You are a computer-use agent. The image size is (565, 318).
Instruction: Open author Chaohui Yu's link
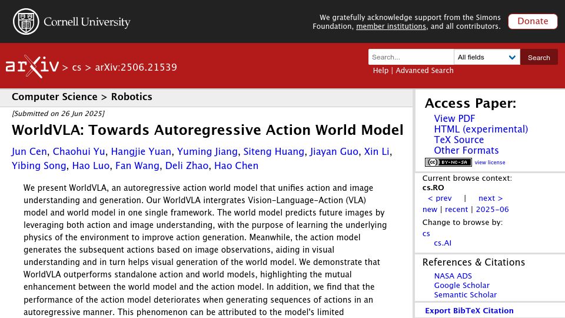tap(79, 151)
